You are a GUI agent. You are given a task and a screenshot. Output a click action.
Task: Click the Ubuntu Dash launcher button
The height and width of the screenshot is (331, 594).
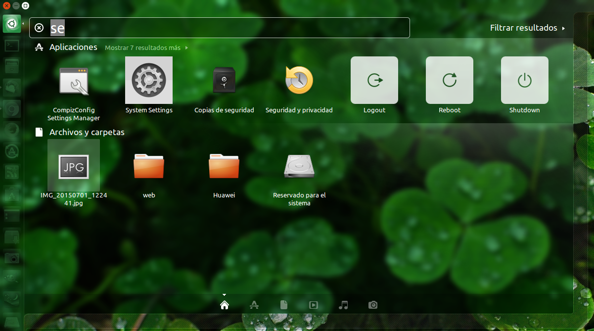click(x=12, y=24)
